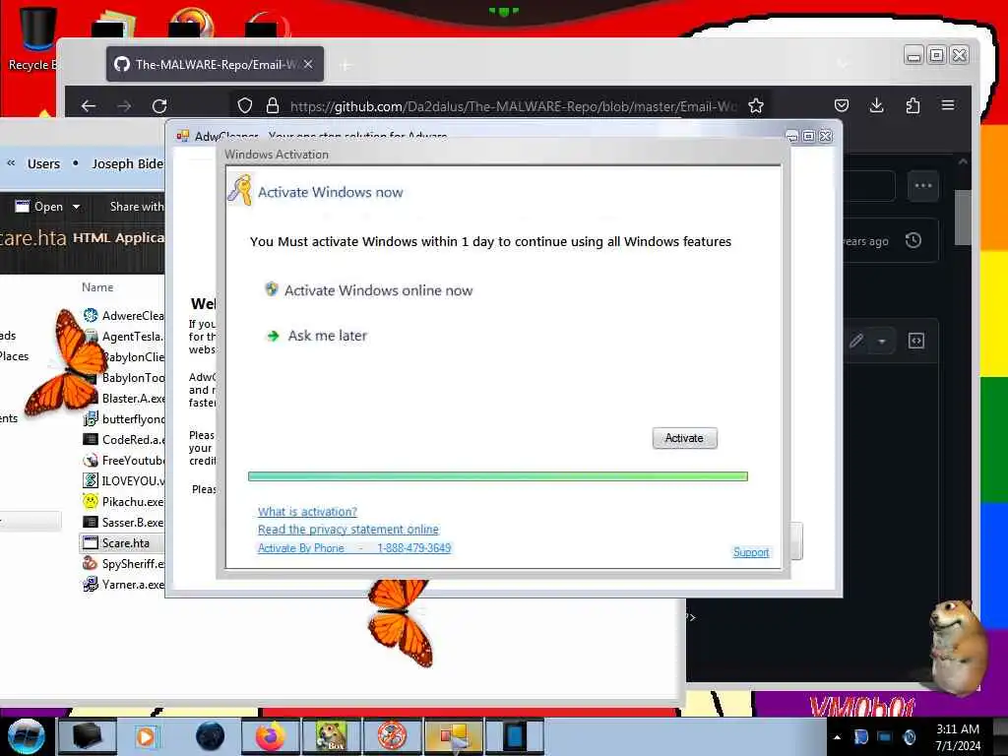The image size is (1008, 756).
Task: Click Activate By Phone number link
Action: pyautogui.click(x=354, y=547)
